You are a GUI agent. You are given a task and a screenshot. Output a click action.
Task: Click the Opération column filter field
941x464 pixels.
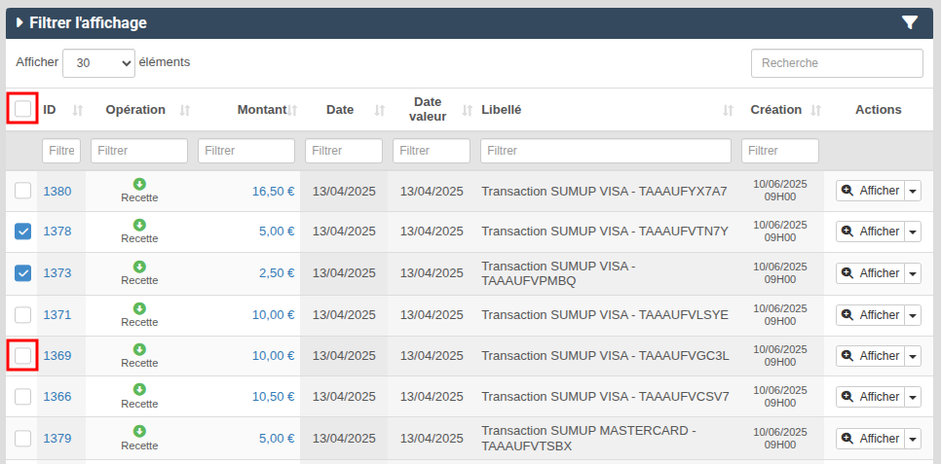pyautogui.click(x=139, y=151)
